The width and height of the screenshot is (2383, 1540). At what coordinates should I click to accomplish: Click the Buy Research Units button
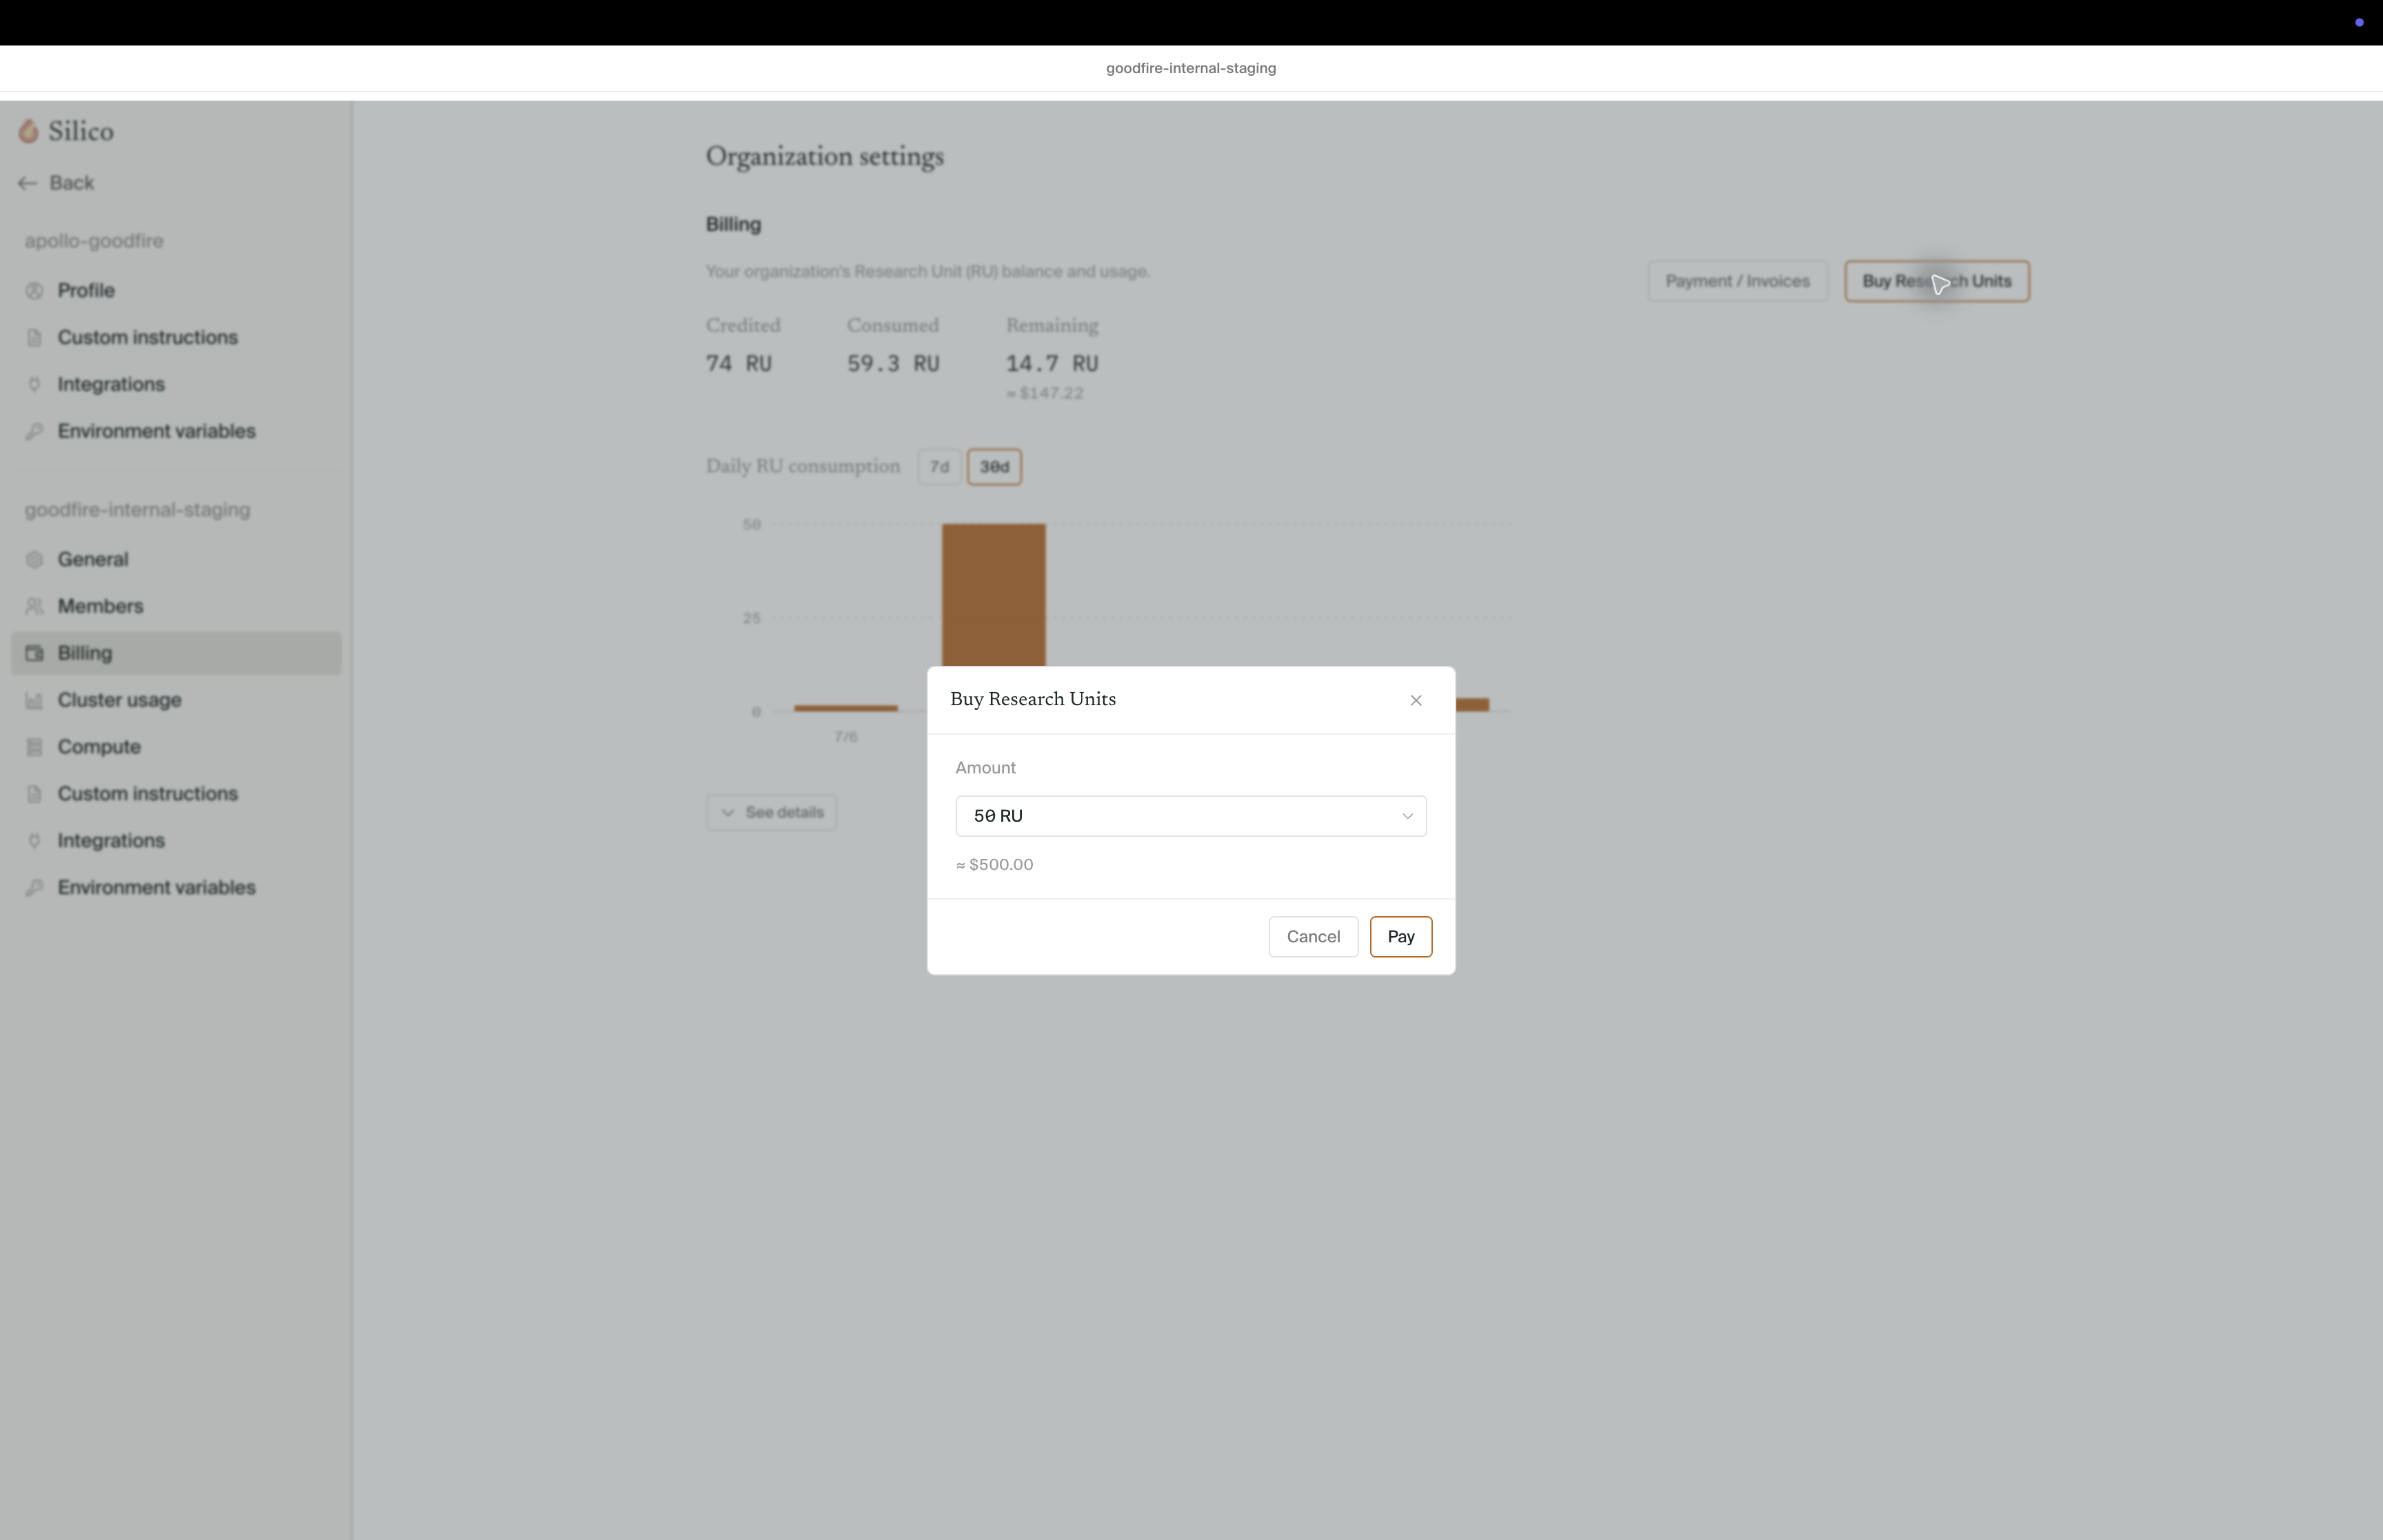click(1937, 282)
